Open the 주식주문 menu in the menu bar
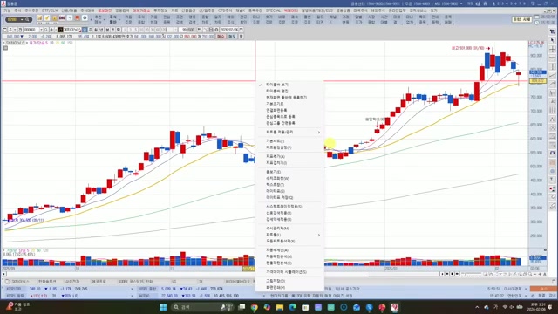 (x=31, y=11)
